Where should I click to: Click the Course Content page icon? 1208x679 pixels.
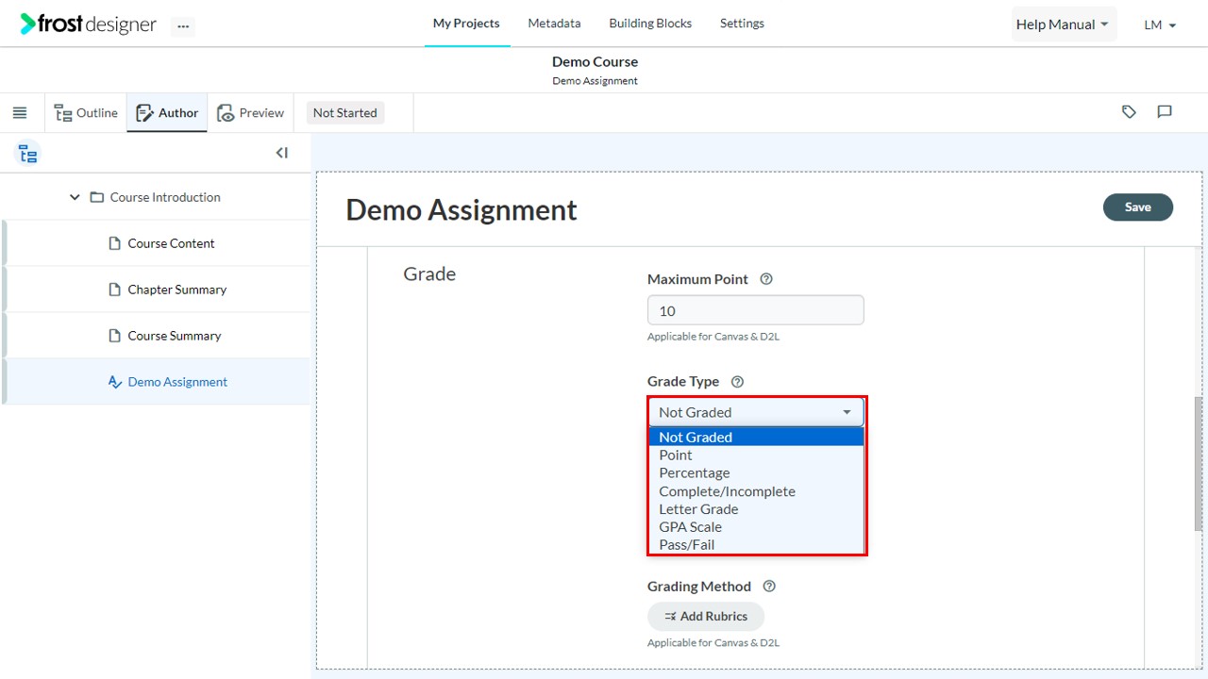click(115, 243)
